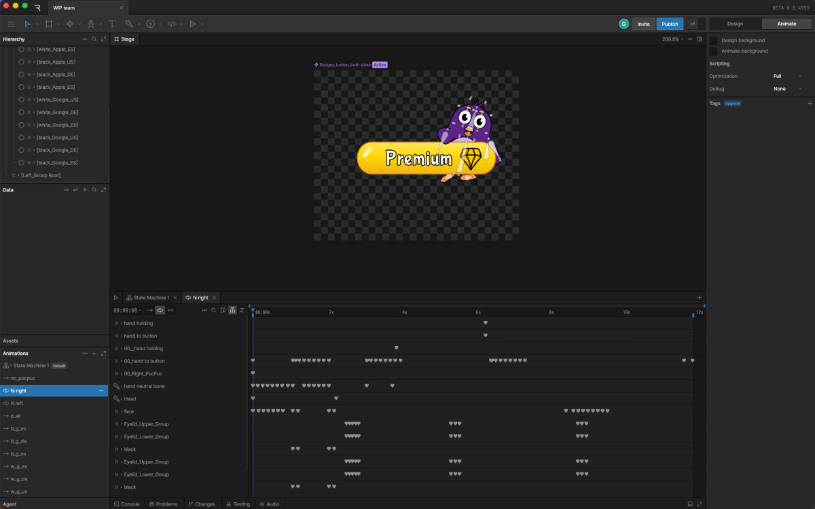Screen dimensions: 815x509
Task: Switch timeline to one-shot mode
Action: [150, 310]
